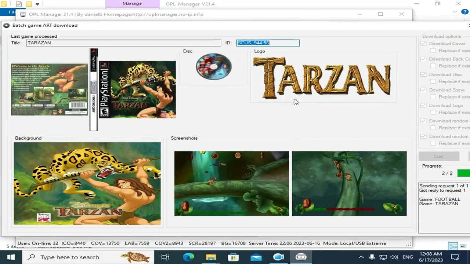Toggle the Download Spine checkbox
This screenshot has width=470, height=264.
click(423, 90)
